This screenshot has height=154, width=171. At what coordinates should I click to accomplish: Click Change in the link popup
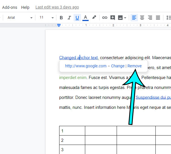(118, 66)
